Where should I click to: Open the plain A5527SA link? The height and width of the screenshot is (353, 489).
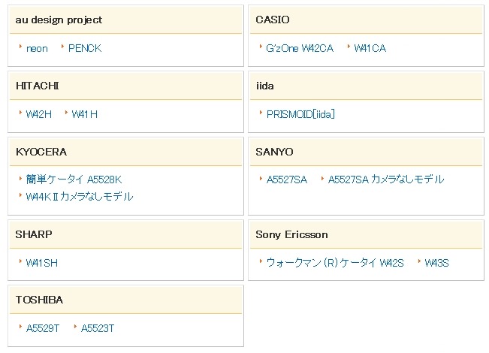coord(286,180)
